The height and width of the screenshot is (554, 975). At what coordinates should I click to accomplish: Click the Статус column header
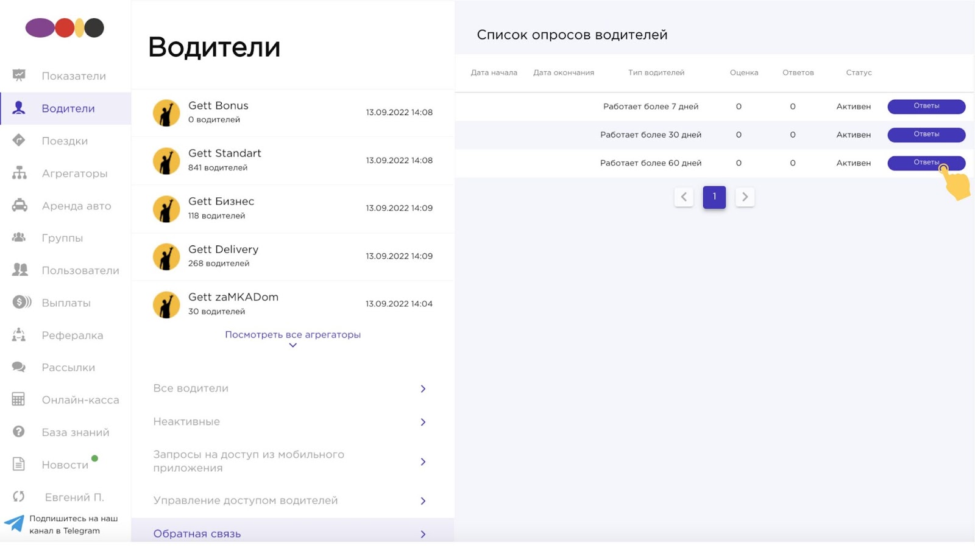coord(859,72)
